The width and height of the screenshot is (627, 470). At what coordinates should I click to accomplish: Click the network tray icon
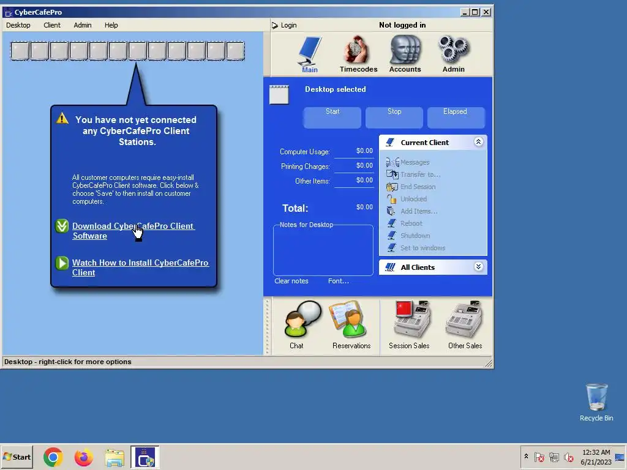(554, 457)
